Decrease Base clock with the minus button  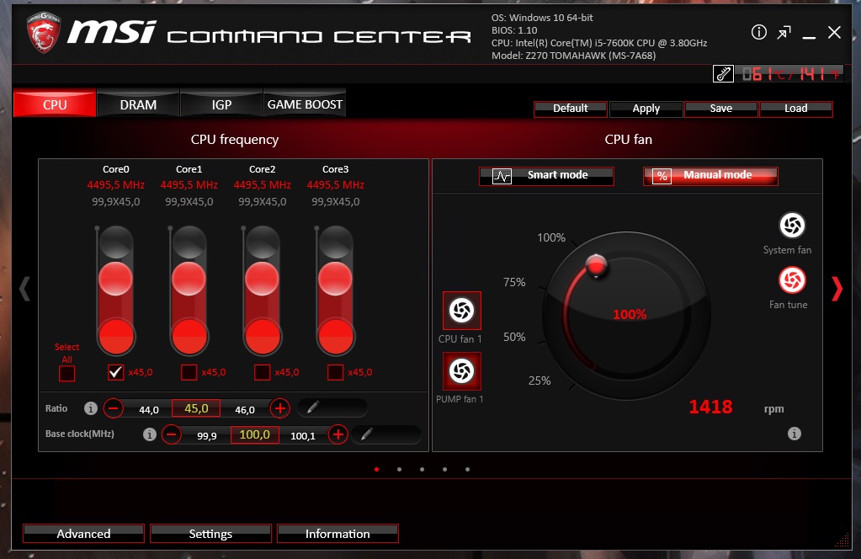(x=172, y=434)
